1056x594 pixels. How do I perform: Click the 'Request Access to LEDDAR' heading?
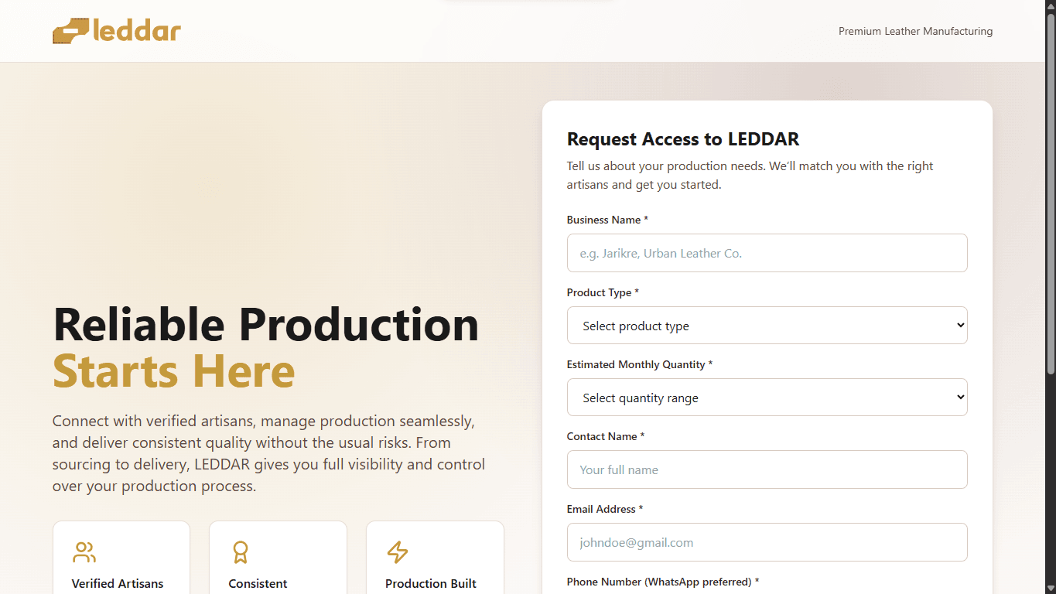pyautogui.click(x=683, y=139)
